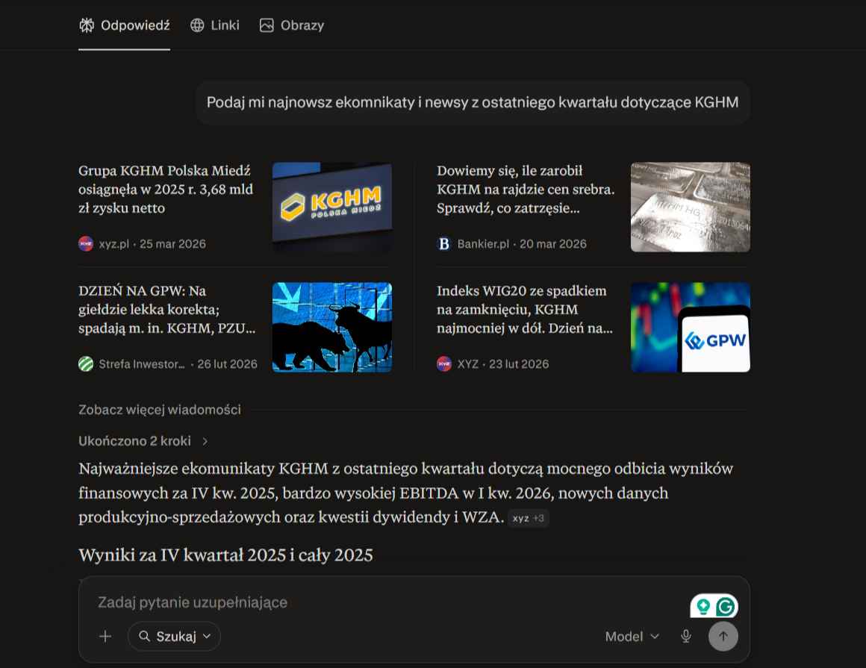Select the Odpowiedź tab
This screenshot has width=866, height=668.
point(124,25)
